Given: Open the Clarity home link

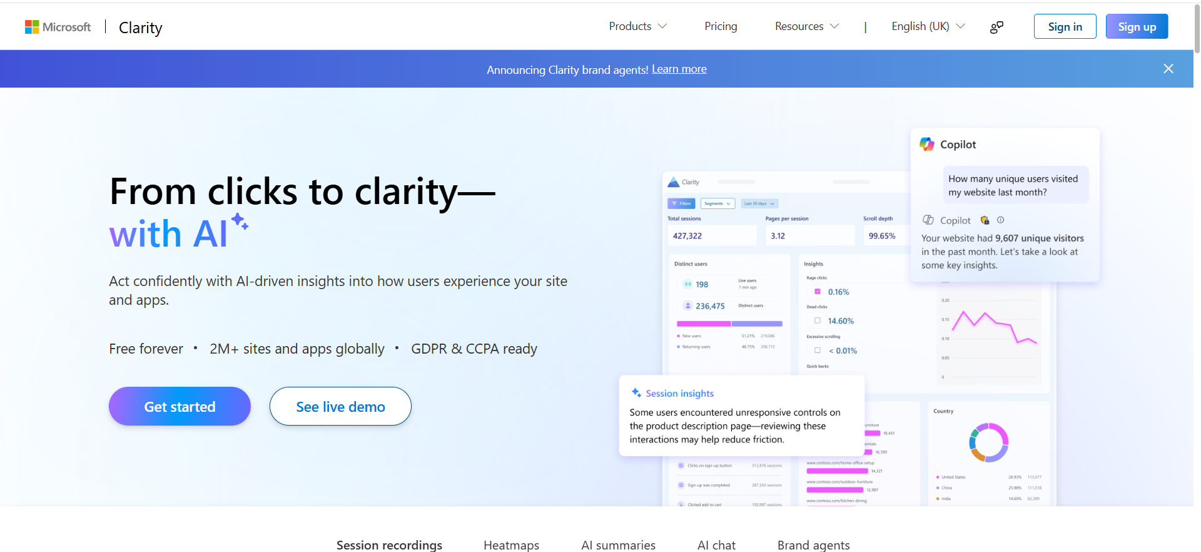Looking at the screenshot, I should click(140, 28).
